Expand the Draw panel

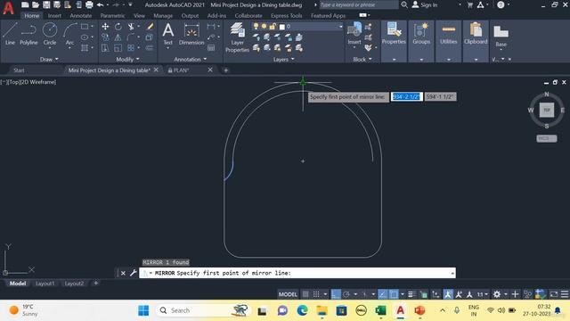pos(49,59)
